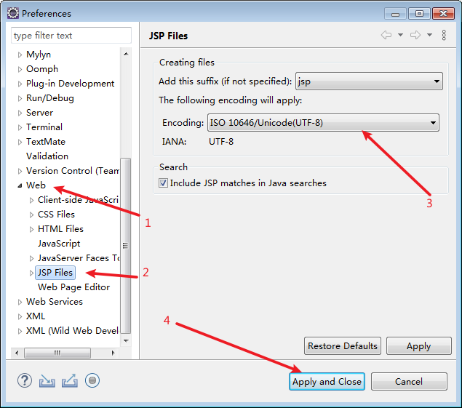Expand the Terminal tree node
This screenshot has width=462, height=408.
(20, 127)
